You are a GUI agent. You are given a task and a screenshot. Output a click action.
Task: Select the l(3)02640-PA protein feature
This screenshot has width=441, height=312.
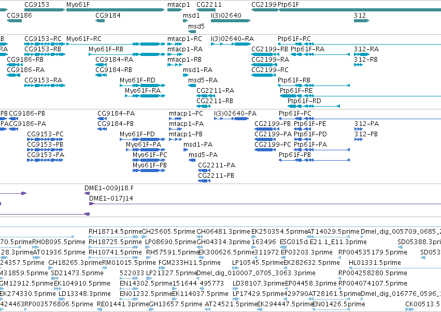click(232, 119)
